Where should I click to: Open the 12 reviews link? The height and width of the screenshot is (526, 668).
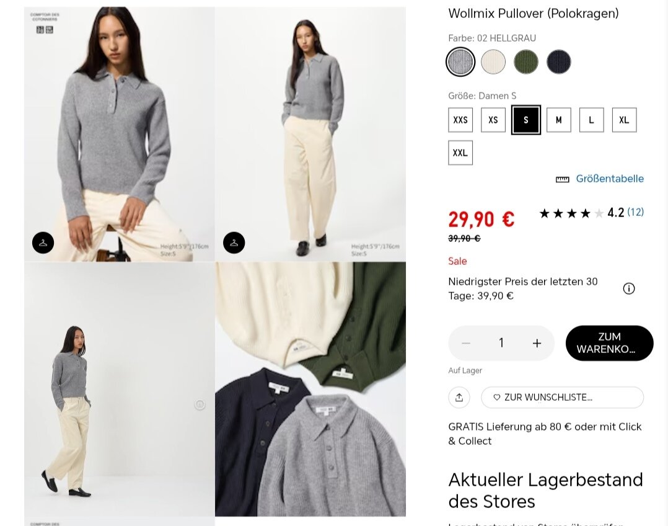[635, 212]
